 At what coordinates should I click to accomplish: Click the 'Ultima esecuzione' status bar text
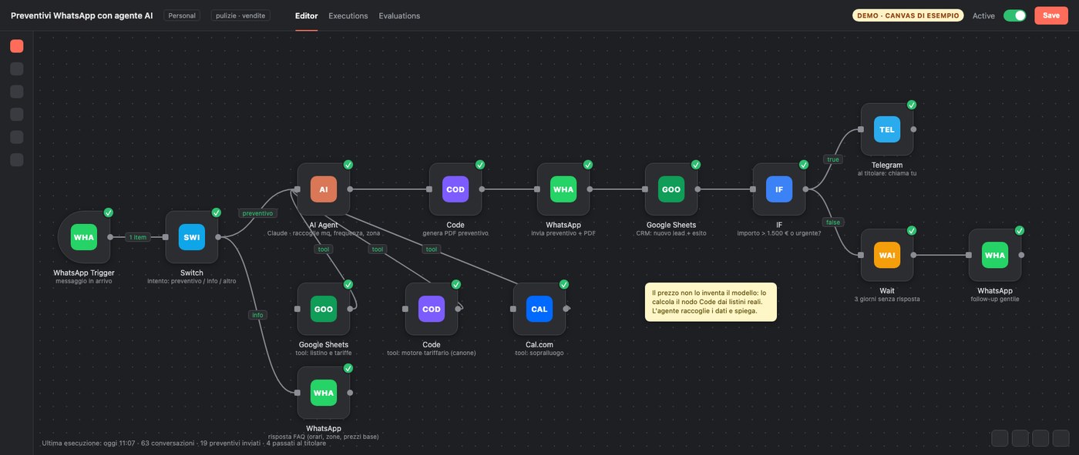(183, 443)
